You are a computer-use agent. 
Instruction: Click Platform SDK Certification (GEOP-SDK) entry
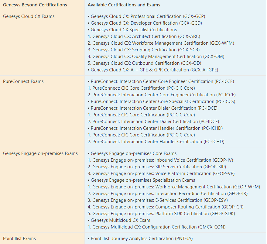(x=161, y=214)
